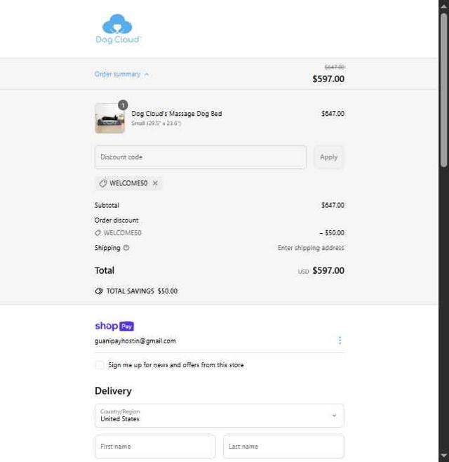This screenshot has width=449, height=462.
Task: Click the Apply discount button
Action: (x=328, y=157)
